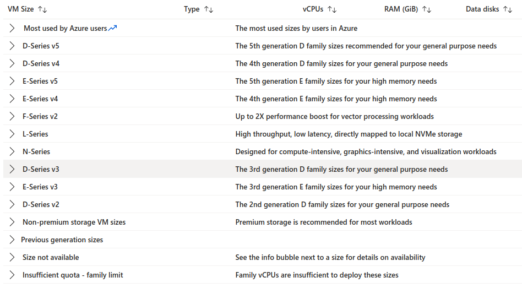Viewport: 522px width, 288px height.
Task: Click 'The 4th generation E family sizes' description
Action: pyautogui.click(x=336, y=99)
